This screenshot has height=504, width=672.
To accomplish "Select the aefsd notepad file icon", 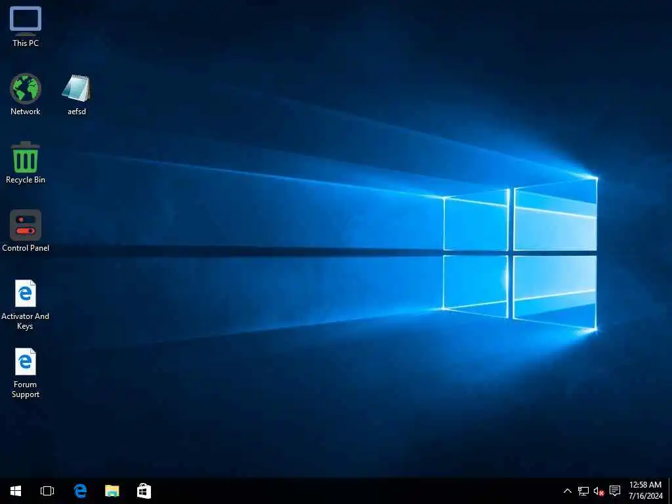I will pos(76,89).
